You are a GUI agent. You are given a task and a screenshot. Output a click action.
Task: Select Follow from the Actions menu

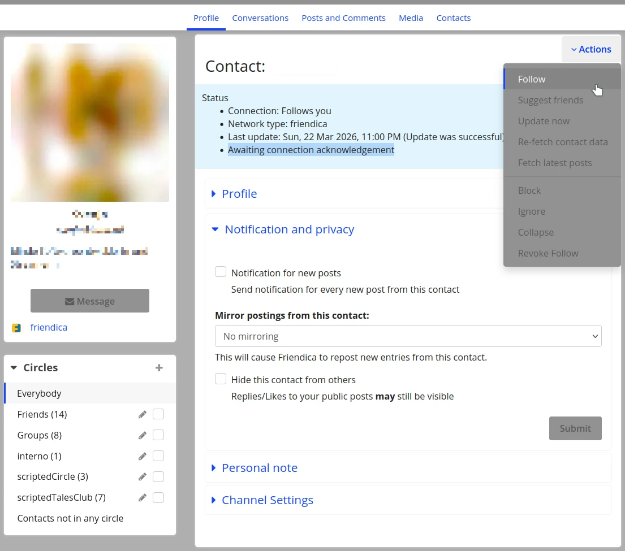click(x=532, y=79)
